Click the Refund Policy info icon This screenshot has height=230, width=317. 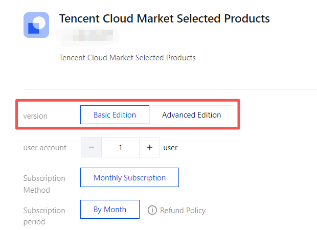point(152,210)
